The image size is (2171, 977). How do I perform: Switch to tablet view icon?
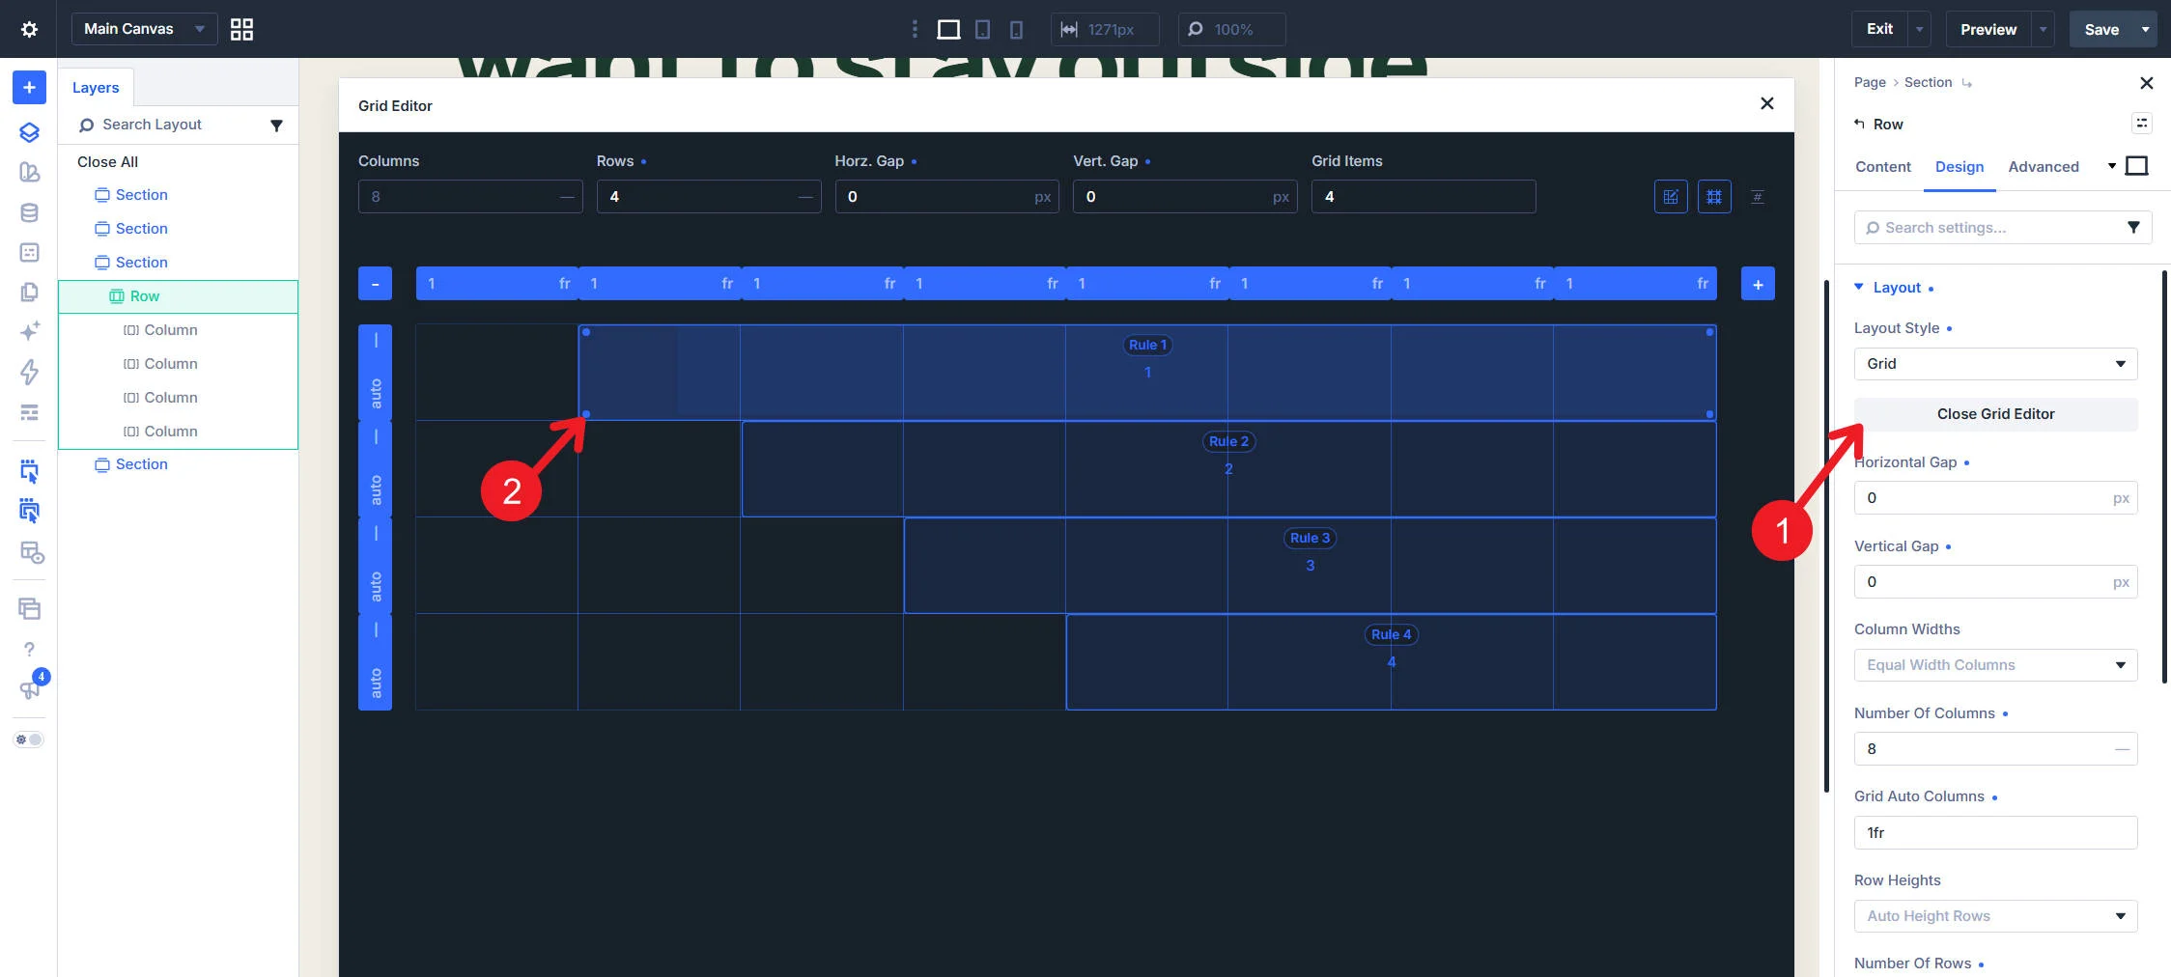982,30
